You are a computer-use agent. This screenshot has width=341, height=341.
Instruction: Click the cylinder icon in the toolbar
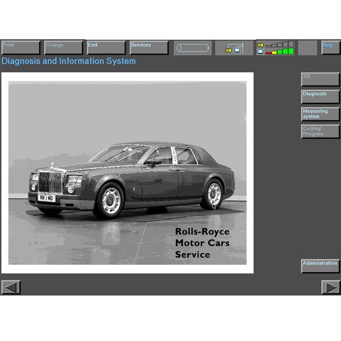pos(193,48)
